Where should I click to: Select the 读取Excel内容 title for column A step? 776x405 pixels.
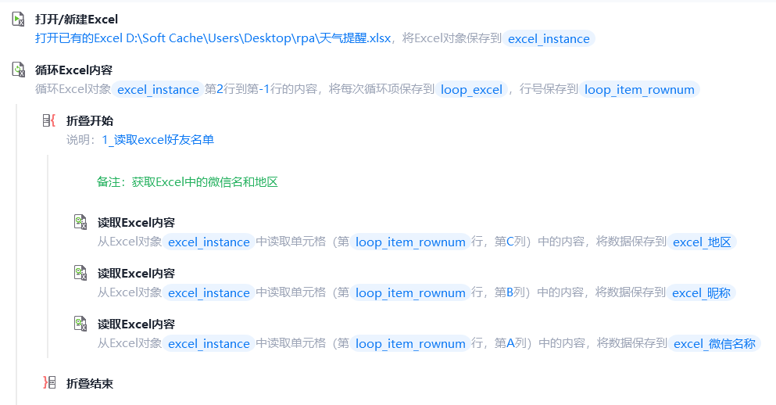pyautogui.click(x=136, y=324)
